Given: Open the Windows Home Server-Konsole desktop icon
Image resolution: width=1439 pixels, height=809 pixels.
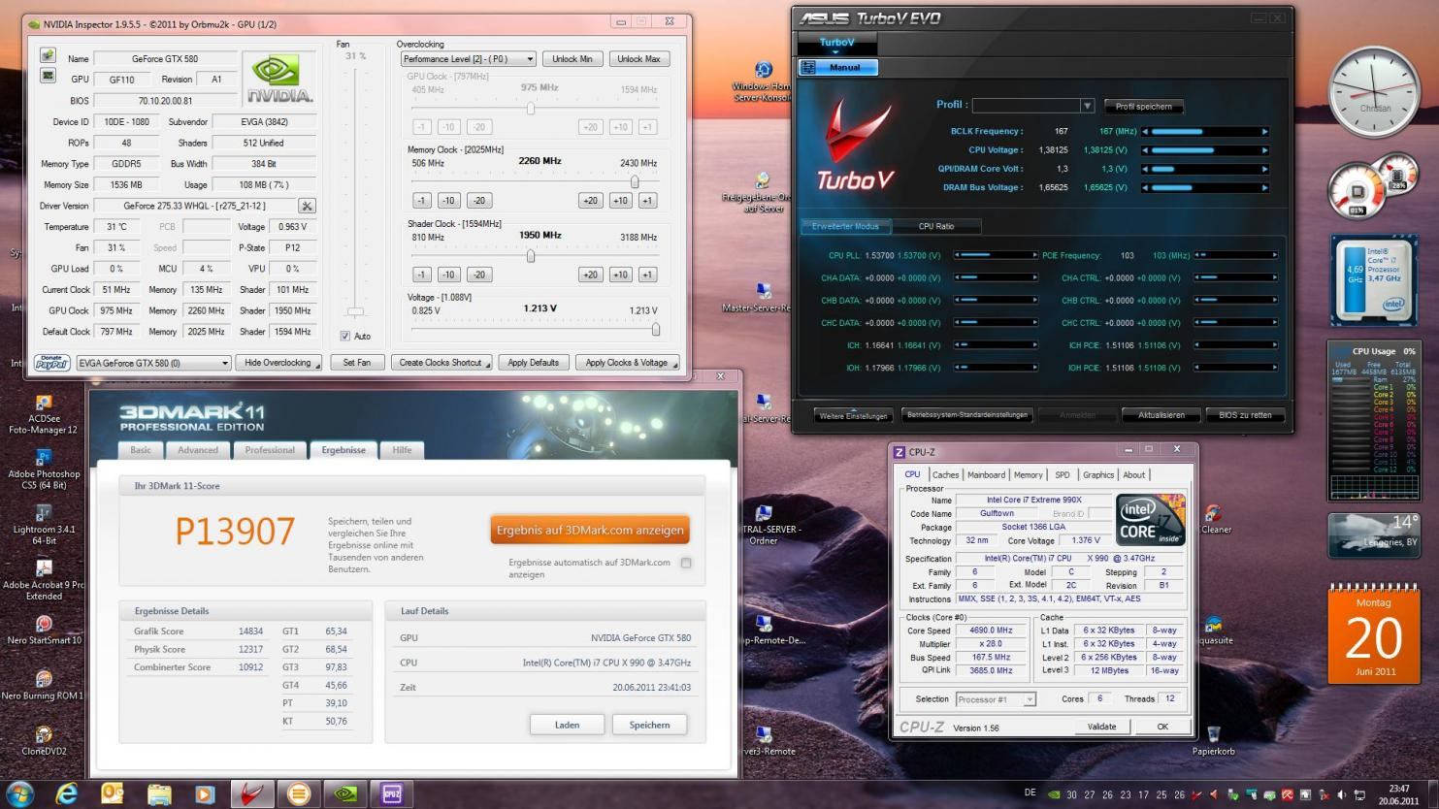Looking at the screenshot, I should click(764, 82).
